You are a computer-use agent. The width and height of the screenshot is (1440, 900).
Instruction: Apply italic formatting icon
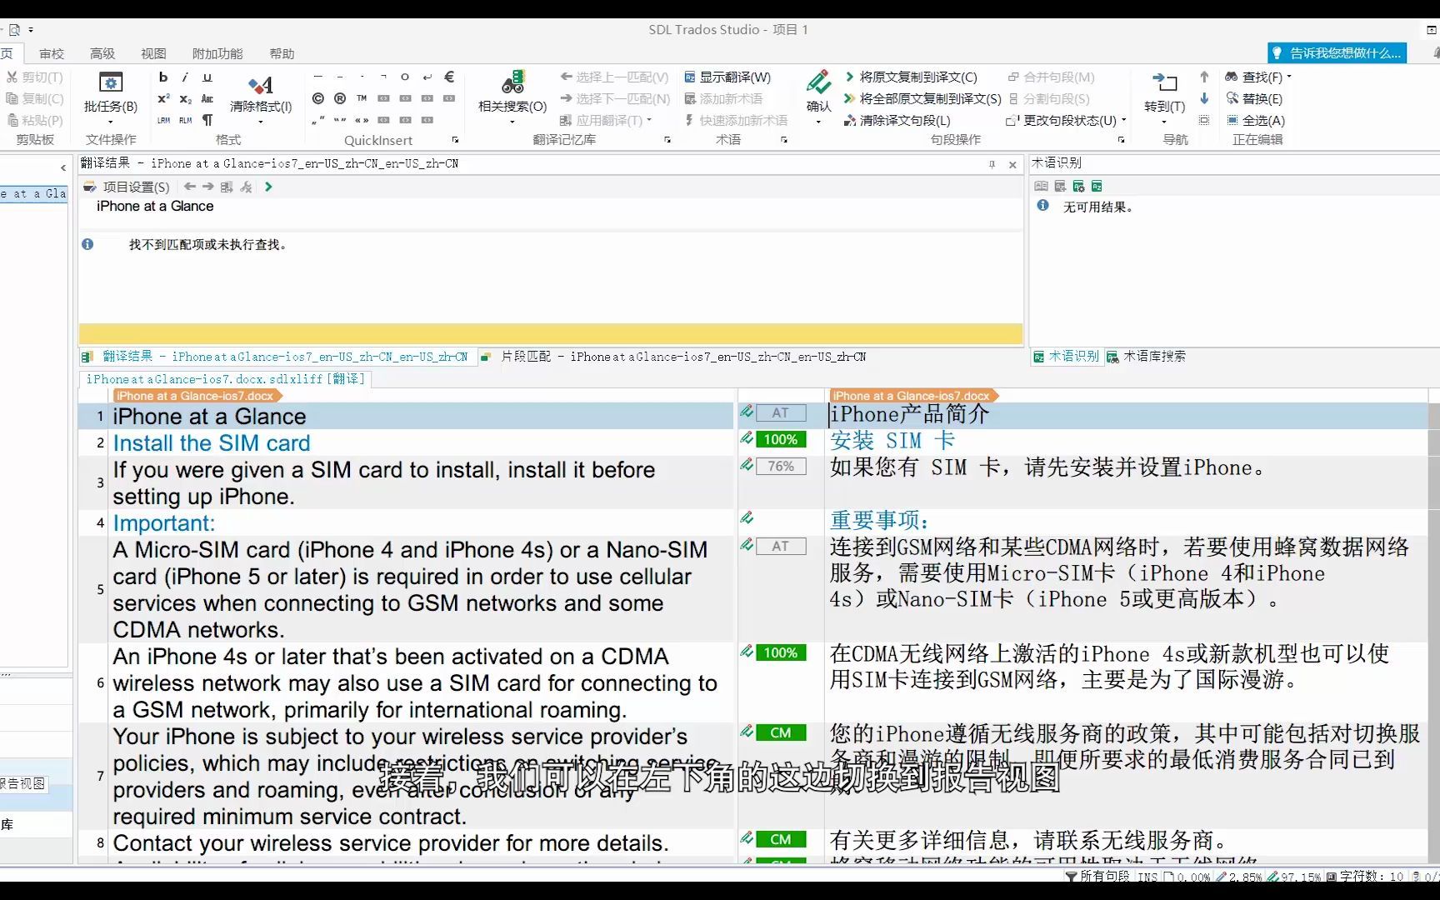185,77
